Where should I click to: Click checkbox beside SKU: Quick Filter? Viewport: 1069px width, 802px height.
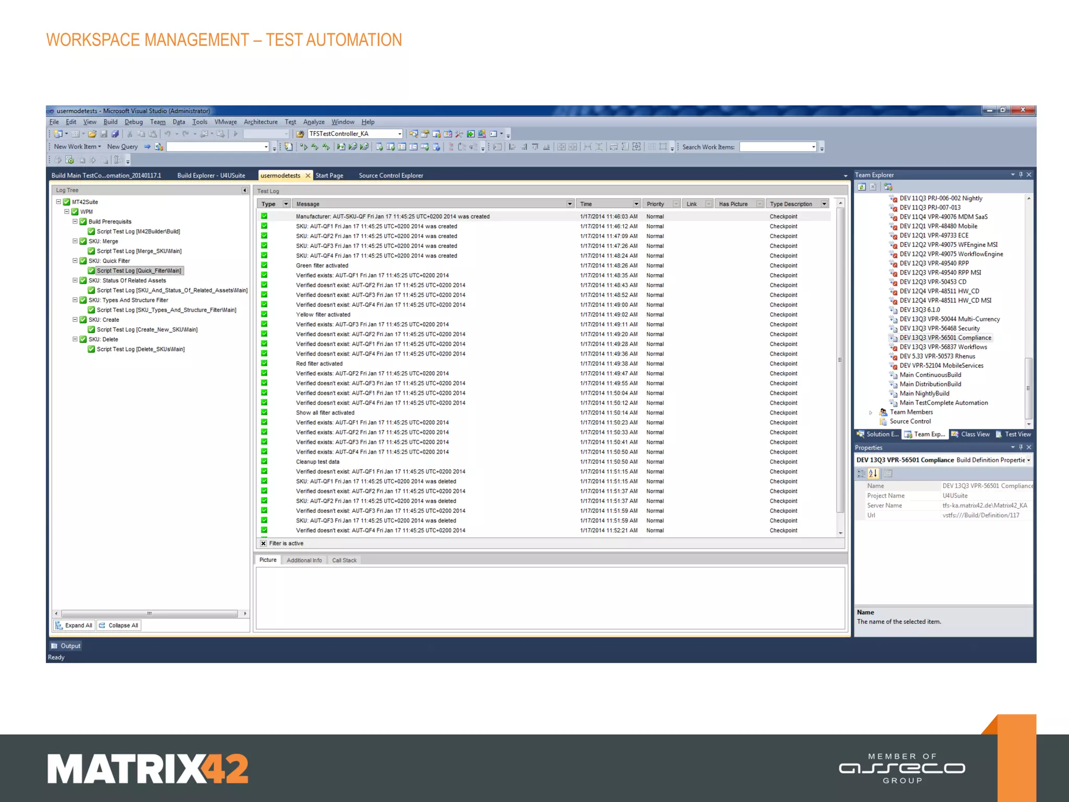coord(83,261)
